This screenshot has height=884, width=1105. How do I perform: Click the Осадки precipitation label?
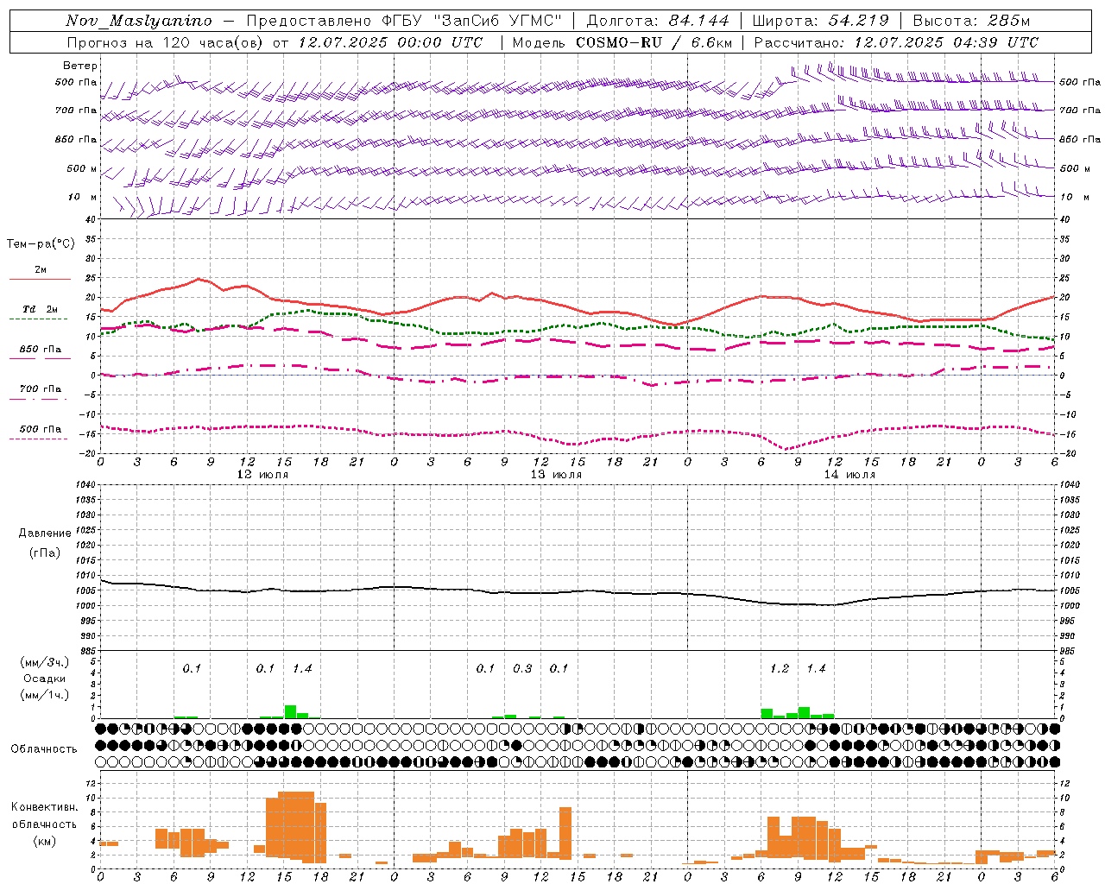point(44,679)
